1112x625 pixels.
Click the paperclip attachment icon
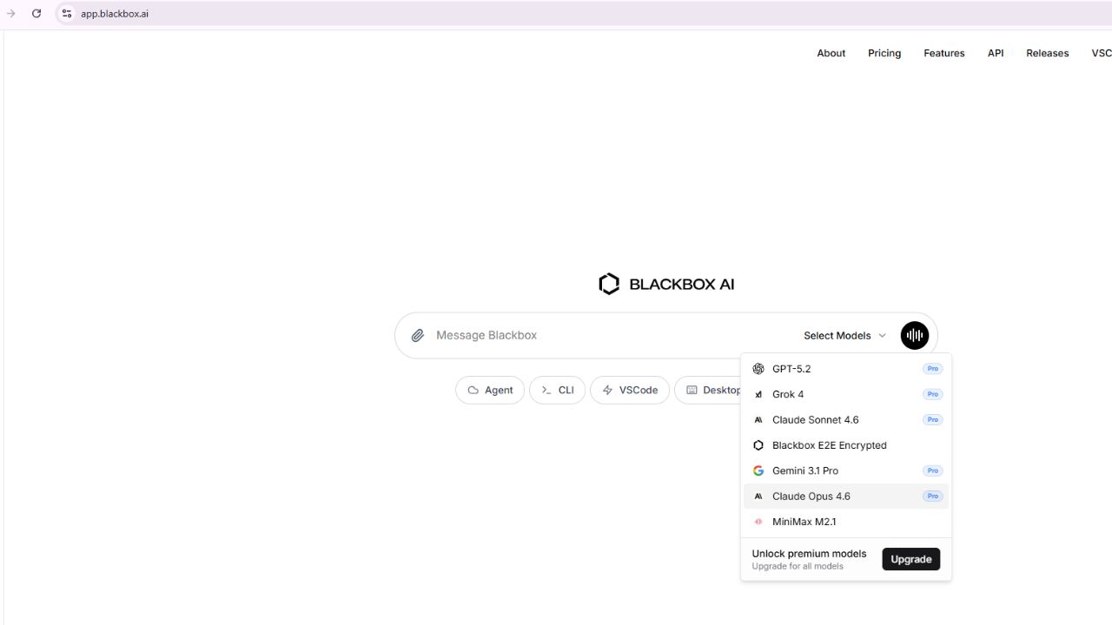(x=418, y=335)
